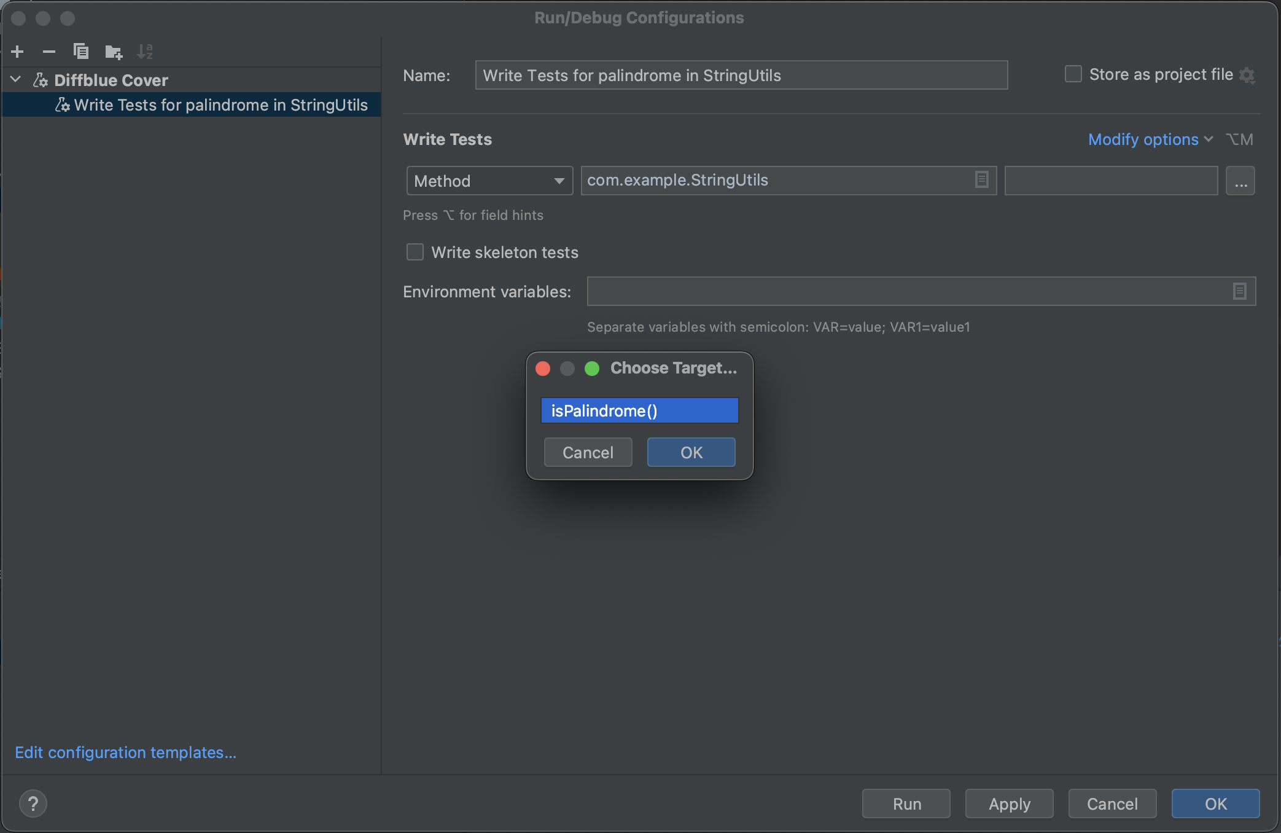Click expand icon in the class name field
The width and height of the screenshot is (1281, 833).
coord(981,180)
